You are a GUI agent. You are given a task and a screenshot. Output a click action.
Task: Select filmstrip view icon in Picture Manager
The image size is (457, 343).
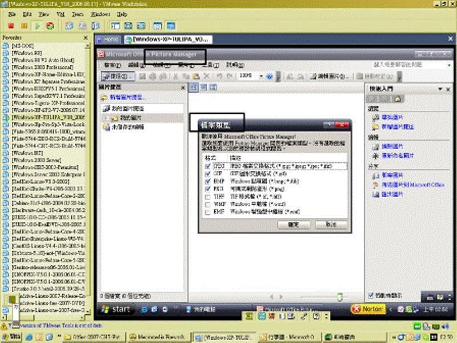click(203, 87)
